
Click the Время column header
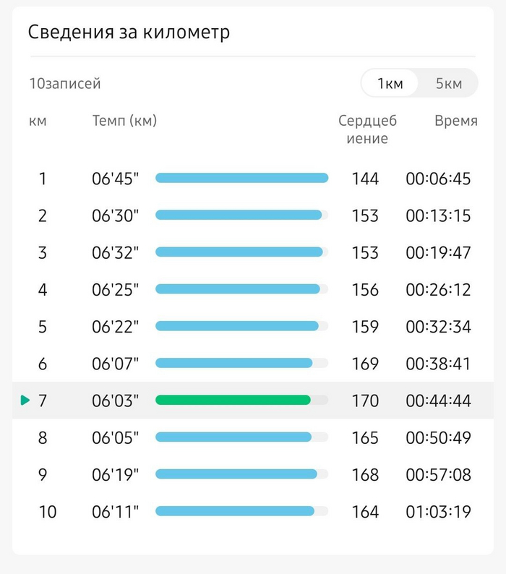click(x=455, y=121)
